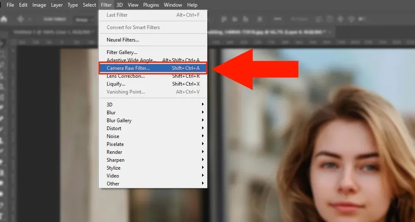Expand the Sharpen submenu
This screenshot has height=222, width=415.
153,160
